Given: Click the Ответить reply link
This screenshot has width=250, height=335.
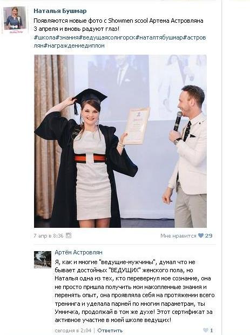Looking at the screenshot, I should point(110,331).
